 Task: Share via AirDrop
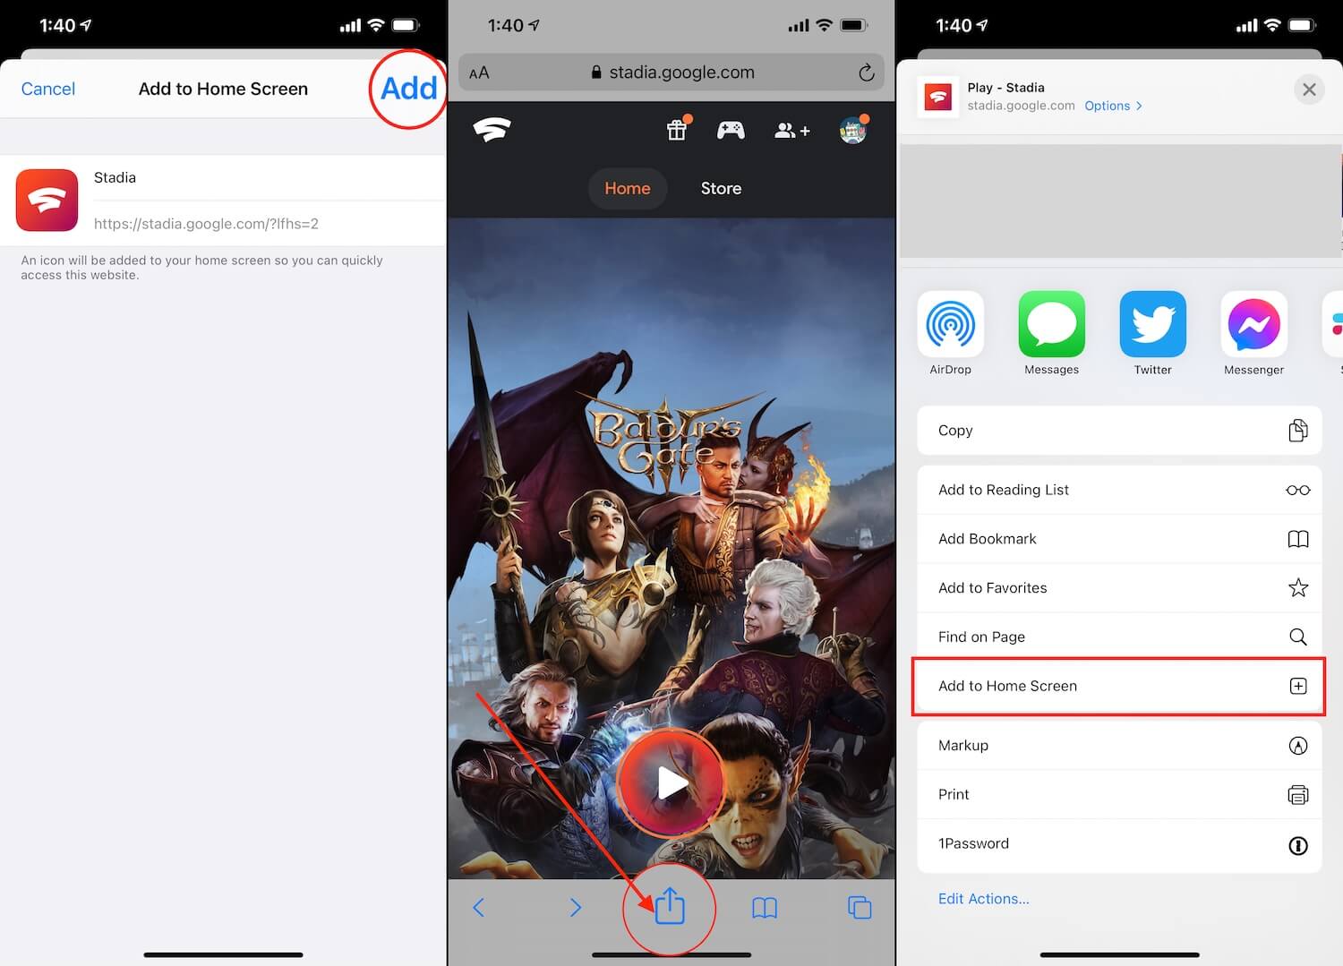tap(950, 325)
